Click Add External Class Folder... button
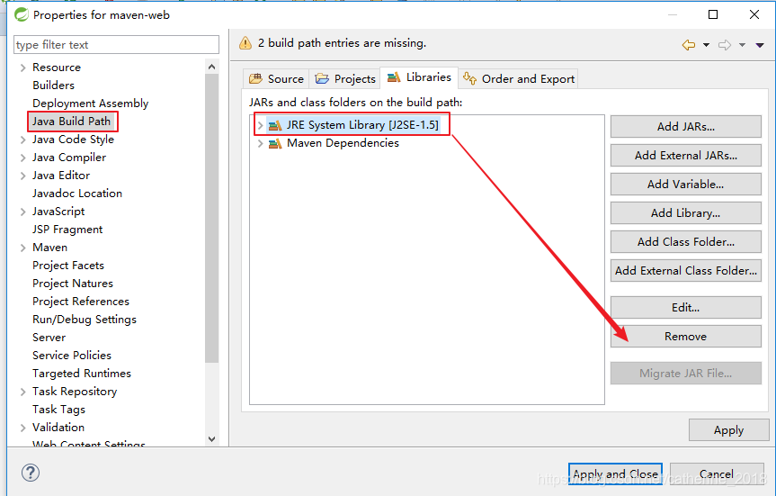This screenshot has width=776, height=496. coord(685,271)
